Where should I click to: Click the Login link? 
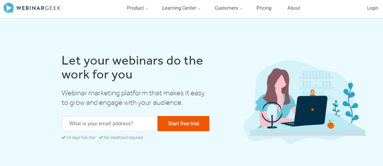point(373,8)
